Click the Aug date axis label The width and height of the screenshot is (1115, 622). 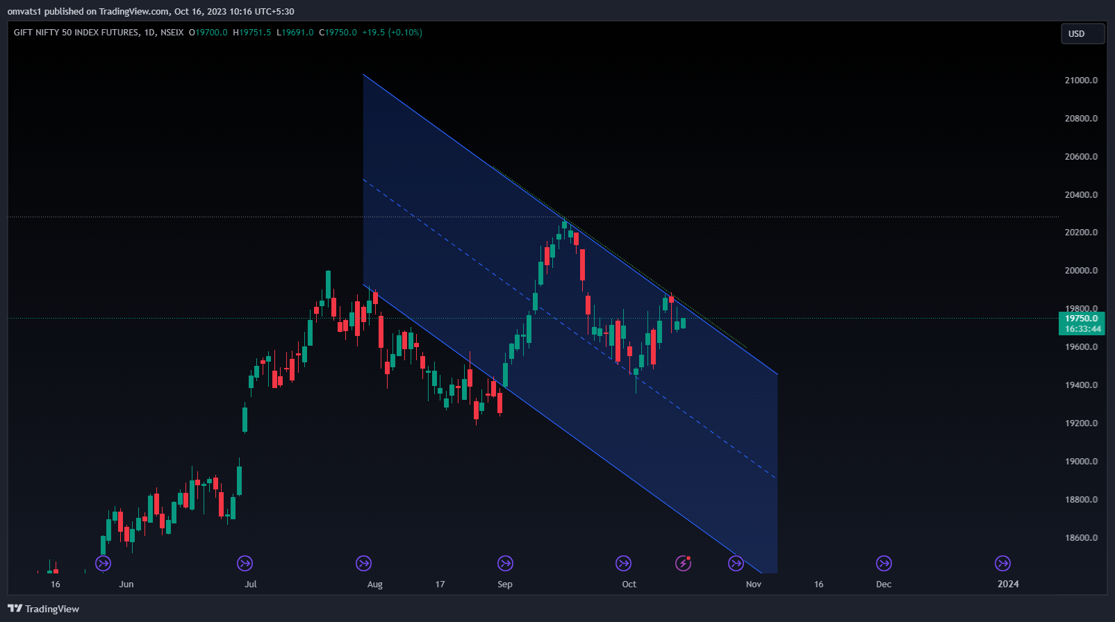(x=375, y=585)
